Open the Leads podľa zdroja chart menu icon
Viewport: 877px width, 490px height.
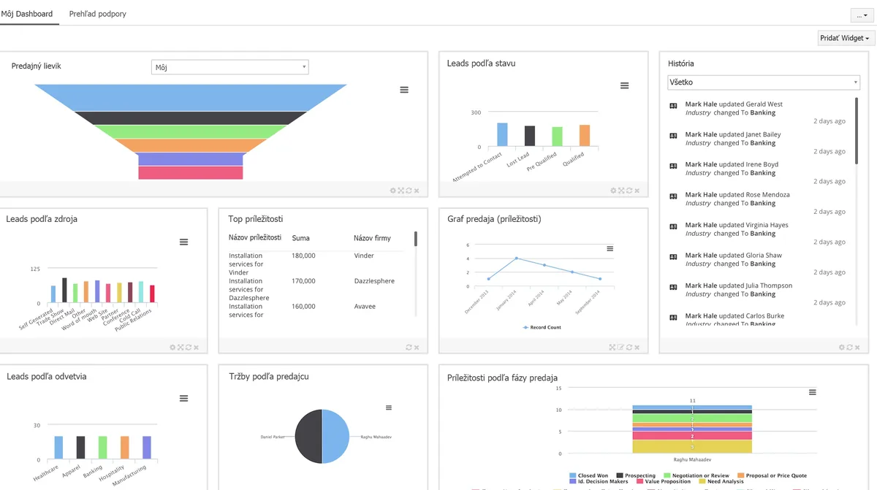pos(184,242)
